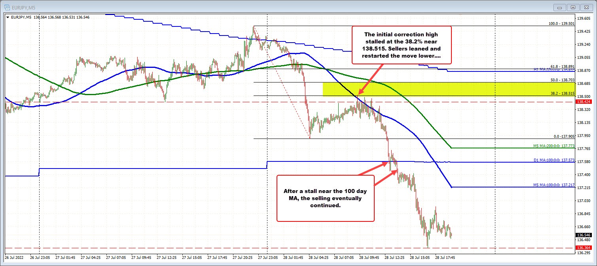Viewport: 597px width, 266px height.
Task: Click the 27 Jul 23:05 time label
Action: click(269, 257)
